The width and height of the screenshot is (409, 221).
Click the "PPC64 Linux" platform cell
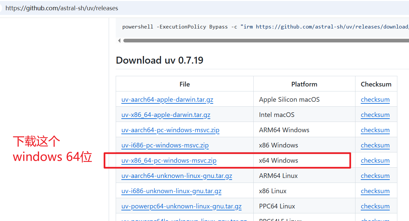point(304,206)
